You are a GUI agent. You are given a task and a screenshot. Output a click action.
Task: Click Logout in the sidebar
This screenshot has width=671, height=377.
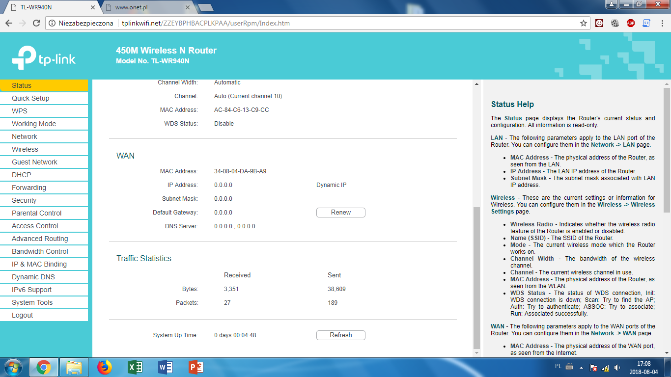(23, 315)
